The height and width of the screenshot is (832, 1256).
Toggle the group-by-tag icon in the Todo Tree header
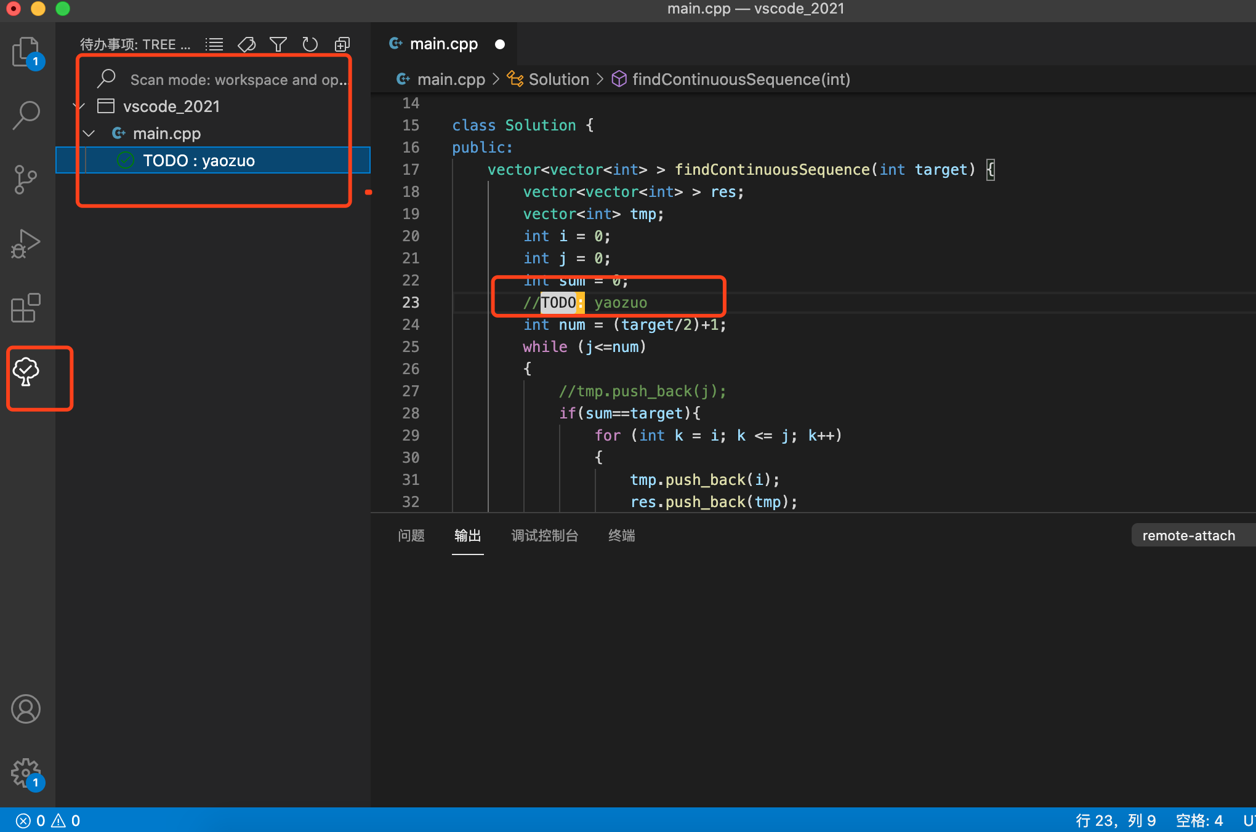[x=246, y=44]
